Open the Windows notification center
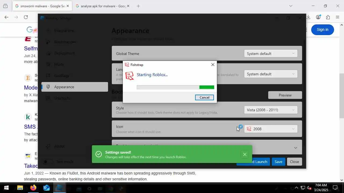This screenshot has height=193, width=344. click(x=335, y=188)
